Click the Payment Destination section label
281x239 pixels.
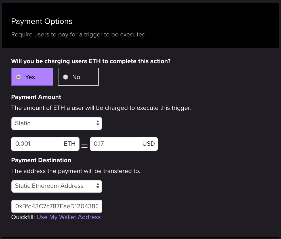[x=41, y=160]
